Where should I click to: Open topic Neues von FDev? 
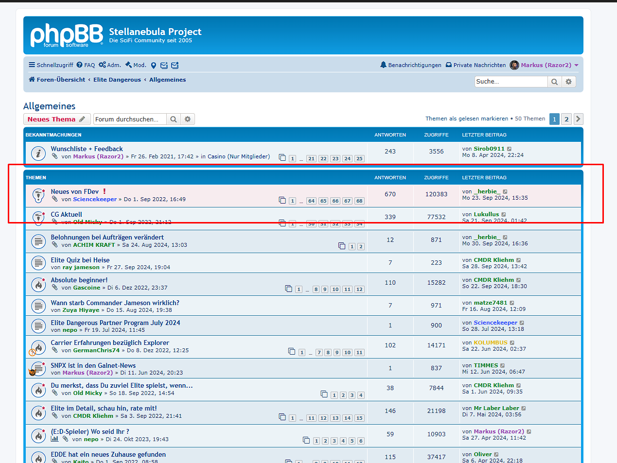point(75,191)
